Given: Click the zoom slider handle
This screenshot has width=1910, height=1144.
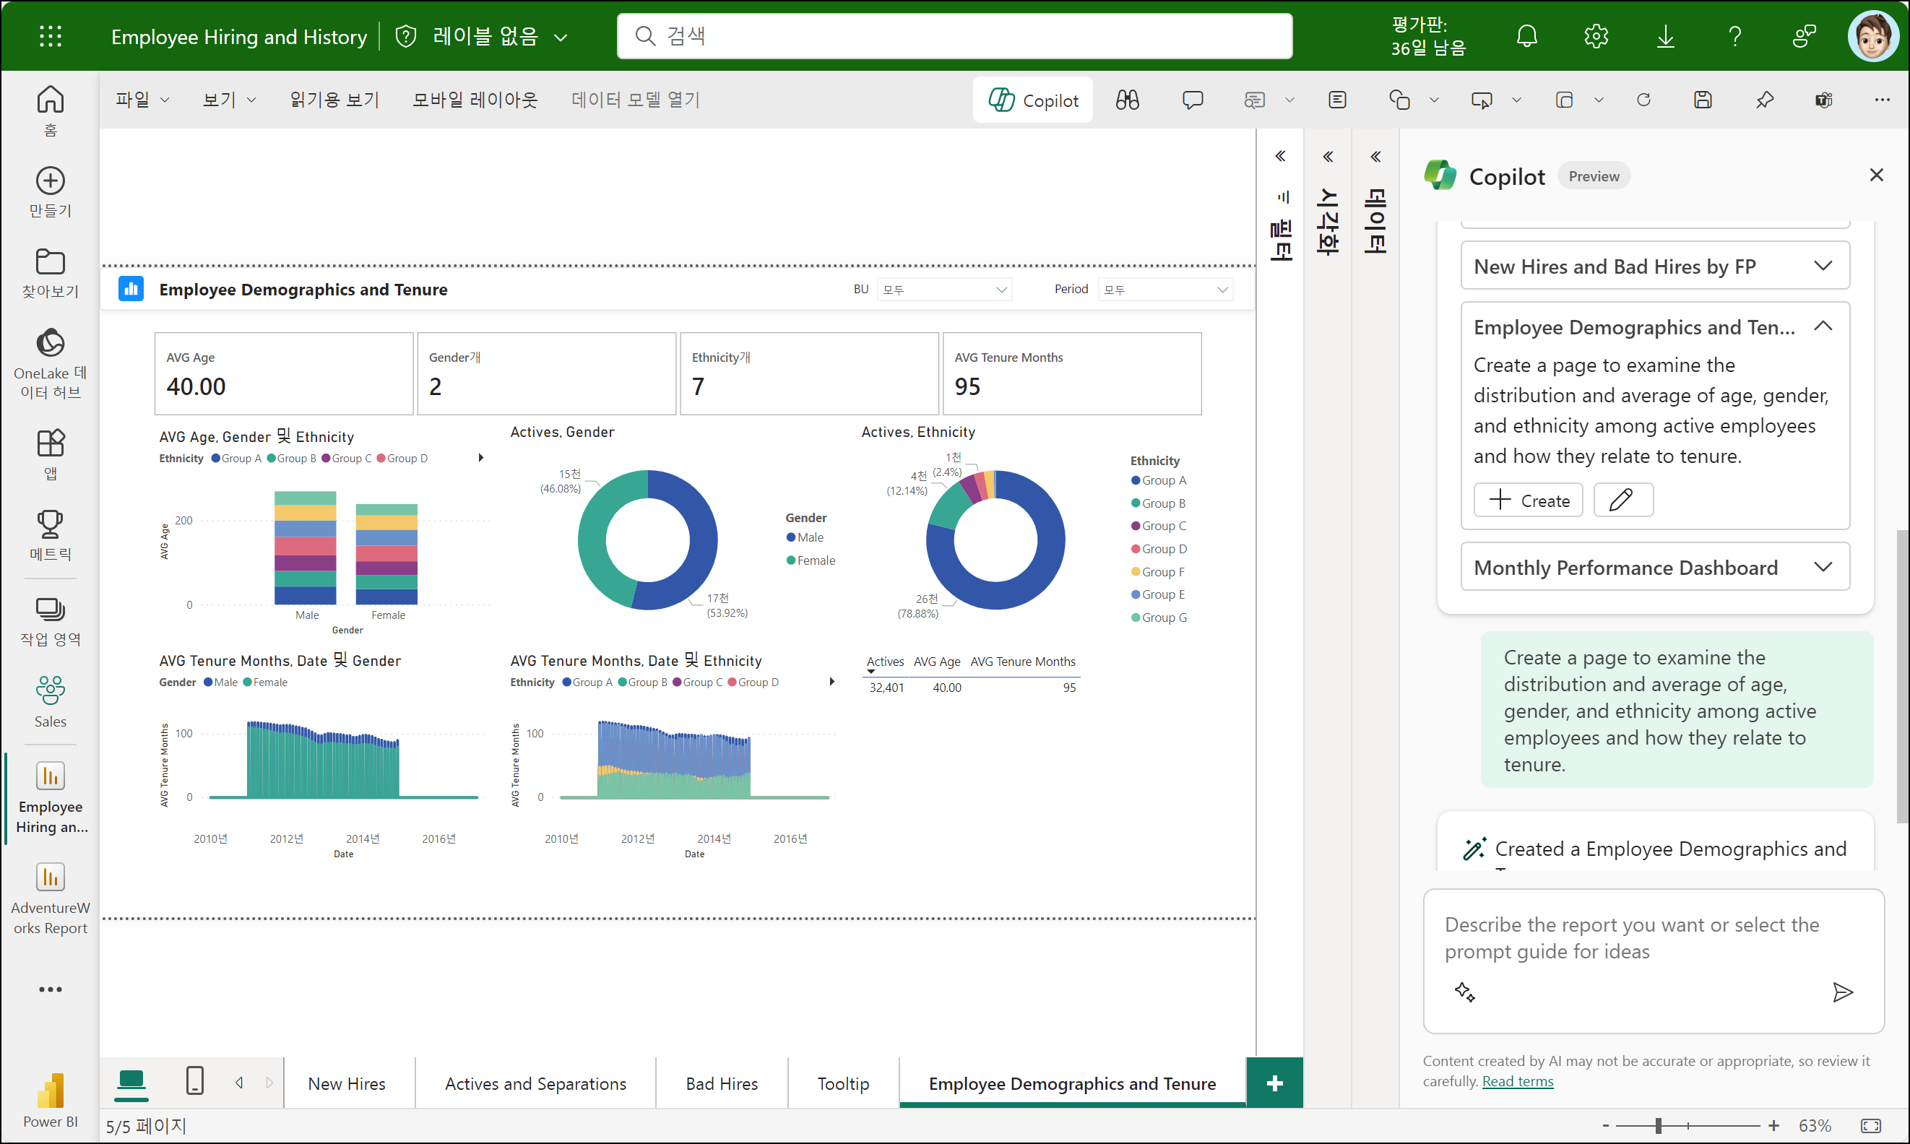Looking at the screenshot, I should (x=1658, y=1125).
